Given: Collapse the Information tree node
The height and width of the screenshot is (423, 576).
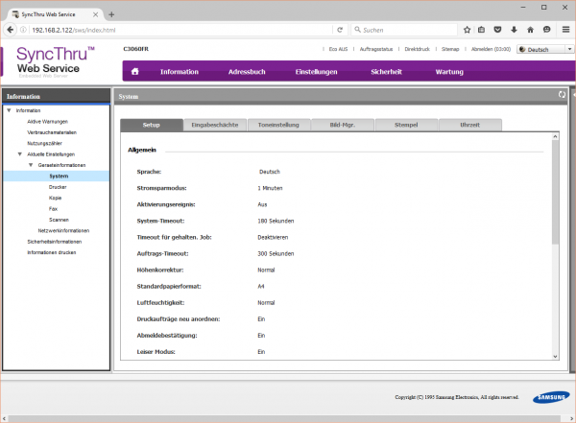Looking at the screenshot, I should (x=9, y=111).
